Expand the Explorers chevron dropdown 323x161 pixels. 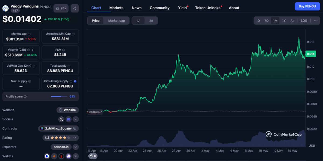pos(76,147)
